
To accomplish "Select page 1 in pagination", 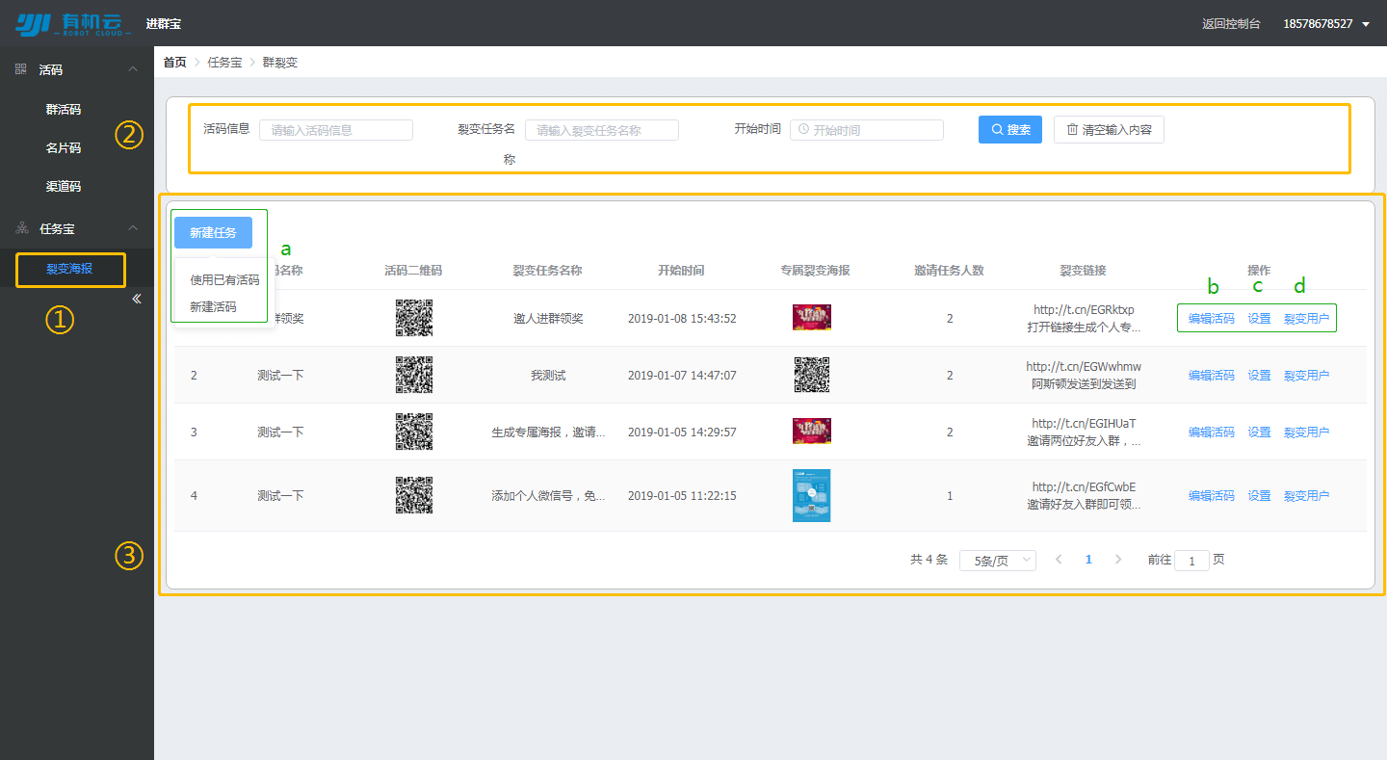I will 1088,559.
